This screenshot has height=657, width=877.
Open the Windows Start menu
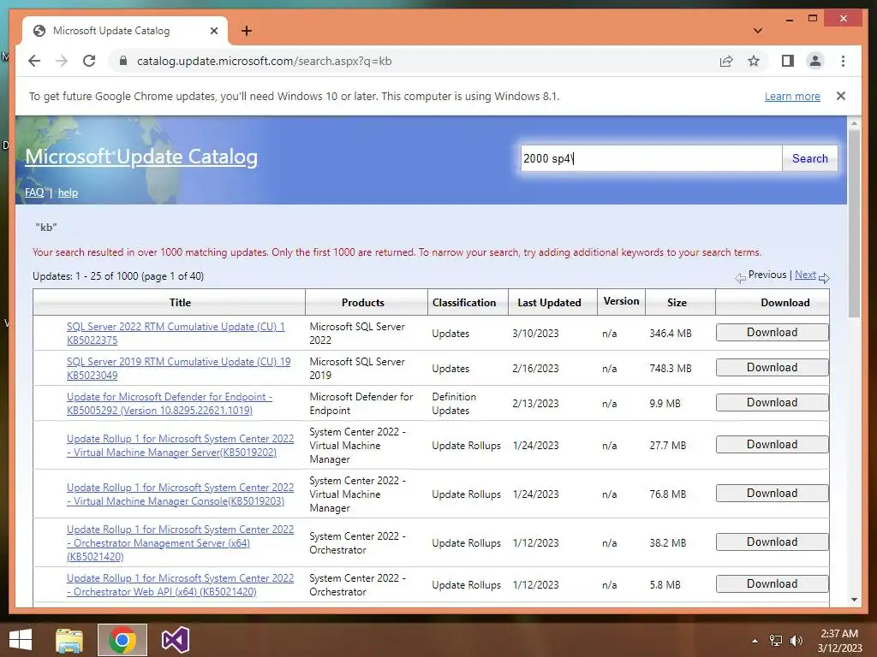pyautogui.click(x=21, y=640)
